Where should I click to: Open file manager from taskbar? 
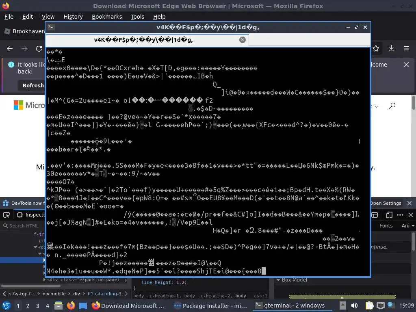coord(58,305)
